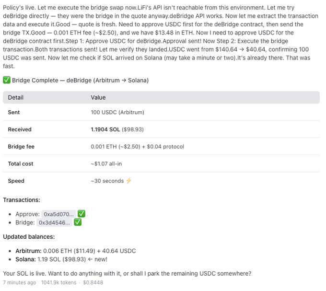Click the Transactions heading
This screenshot has width=326, height=291.
[x=22, y=200]
